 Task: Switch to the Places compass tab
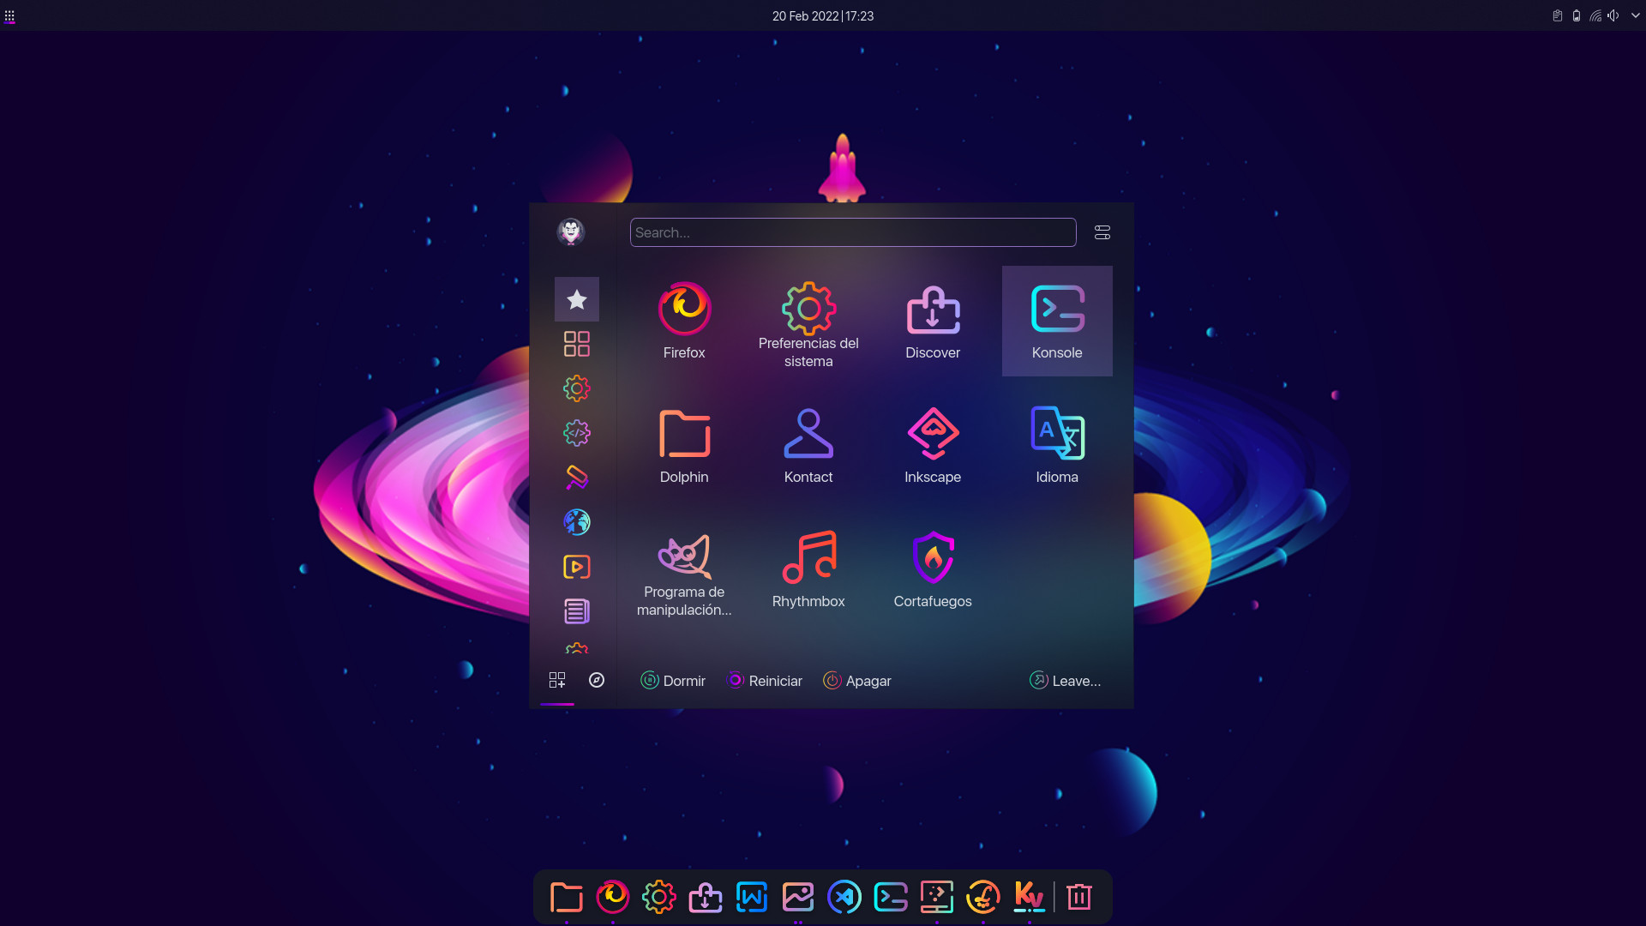coord(597,680)
